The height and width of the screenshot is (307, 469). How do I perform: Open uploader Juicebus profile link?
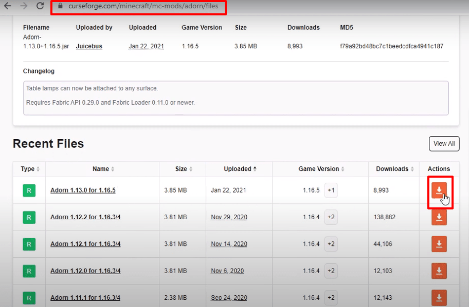click(89, 46)
